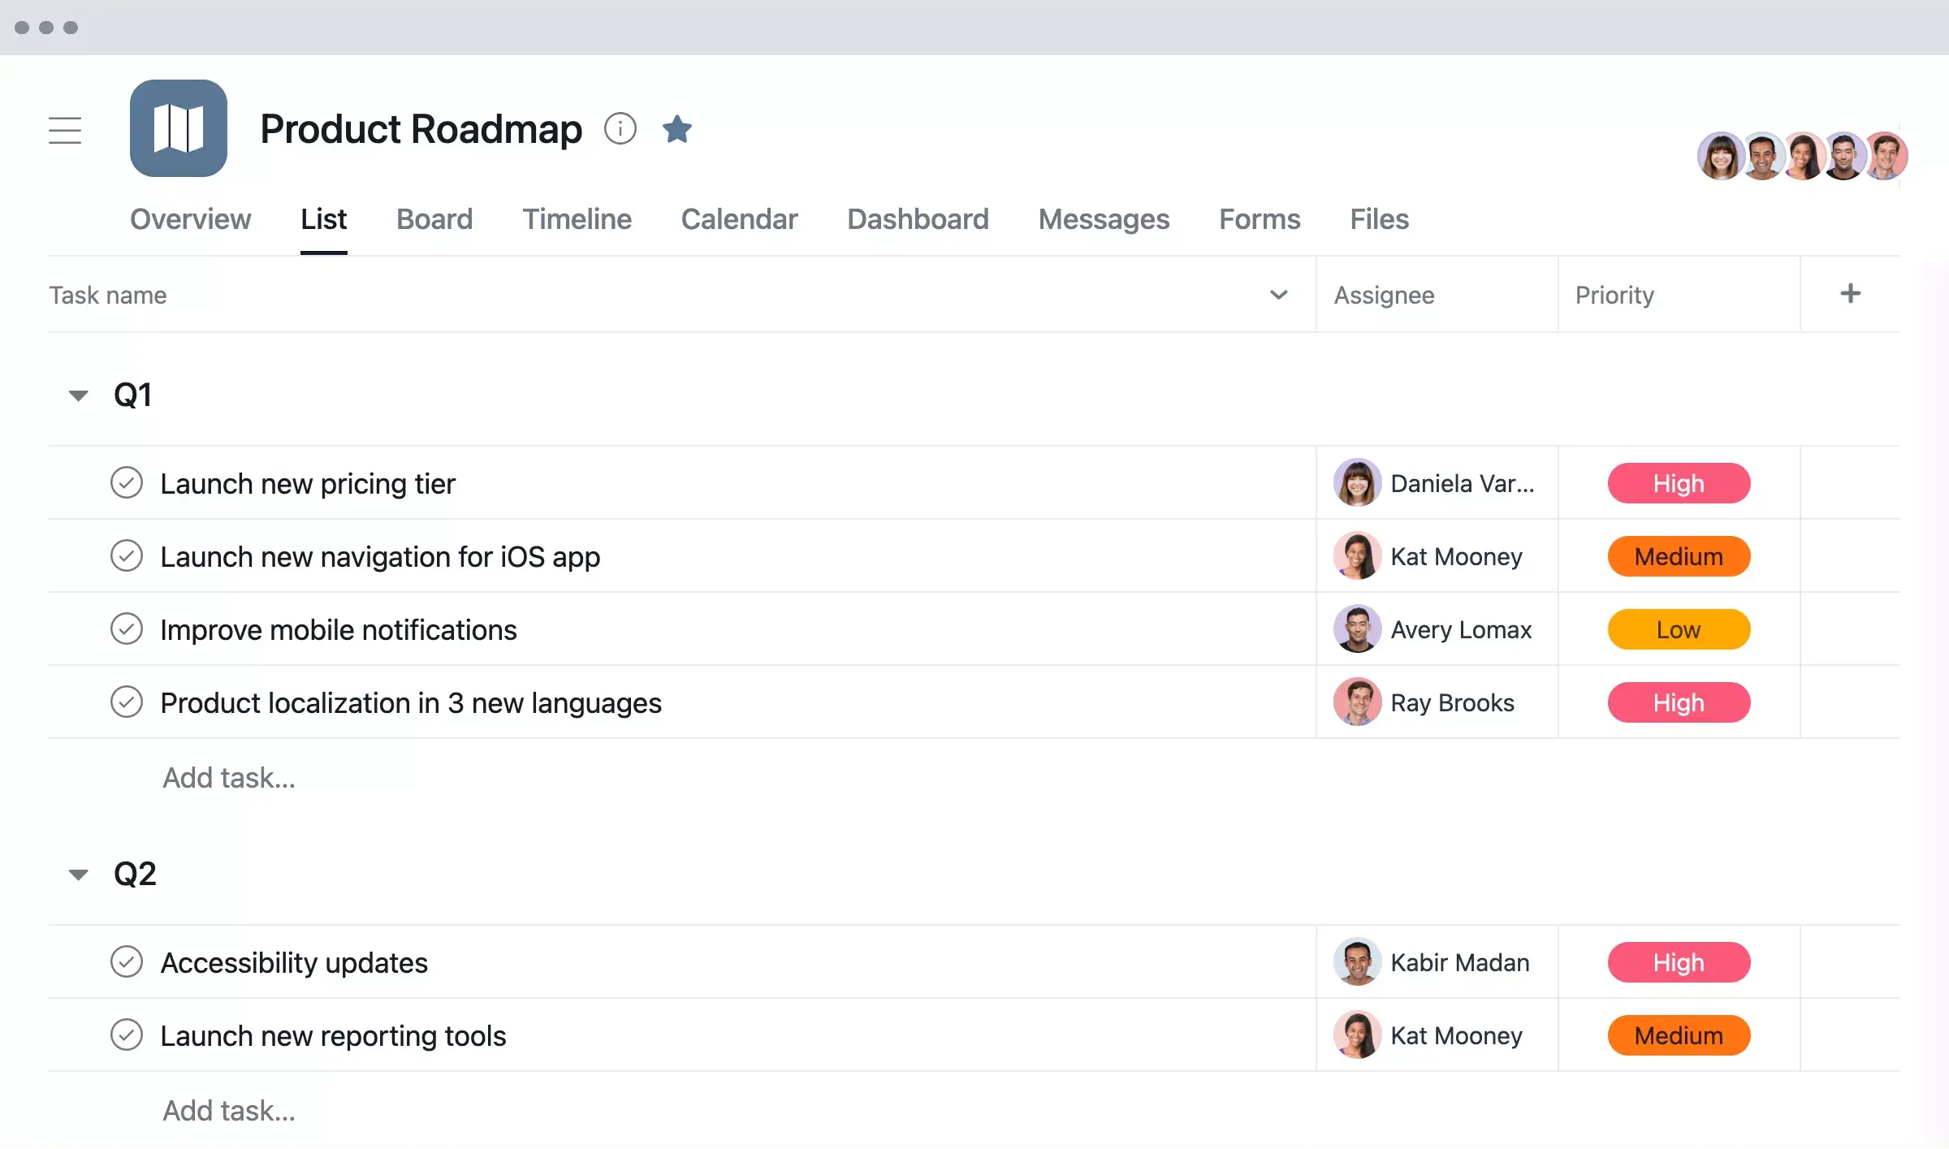Click Add task under Q1 section
Screen dimensions: 1949x1149
click(228, 777)
